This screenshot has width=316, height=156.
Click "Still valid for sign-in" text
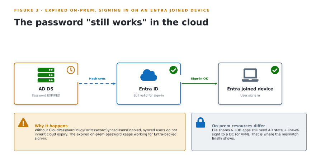point(149,96)
